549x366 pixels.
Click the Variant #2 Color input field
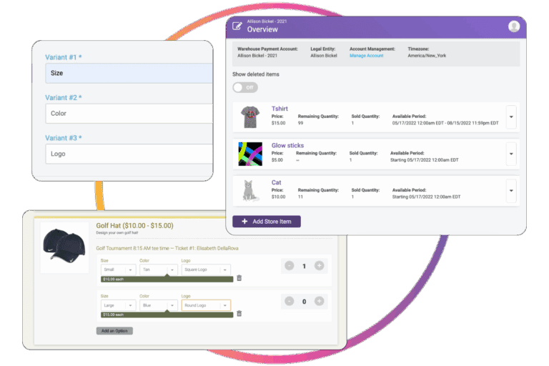tap(129, 114)
